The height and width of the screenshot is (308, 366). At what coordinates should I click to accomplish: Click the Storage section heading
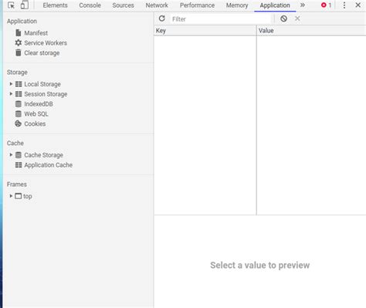pos(17,73)
